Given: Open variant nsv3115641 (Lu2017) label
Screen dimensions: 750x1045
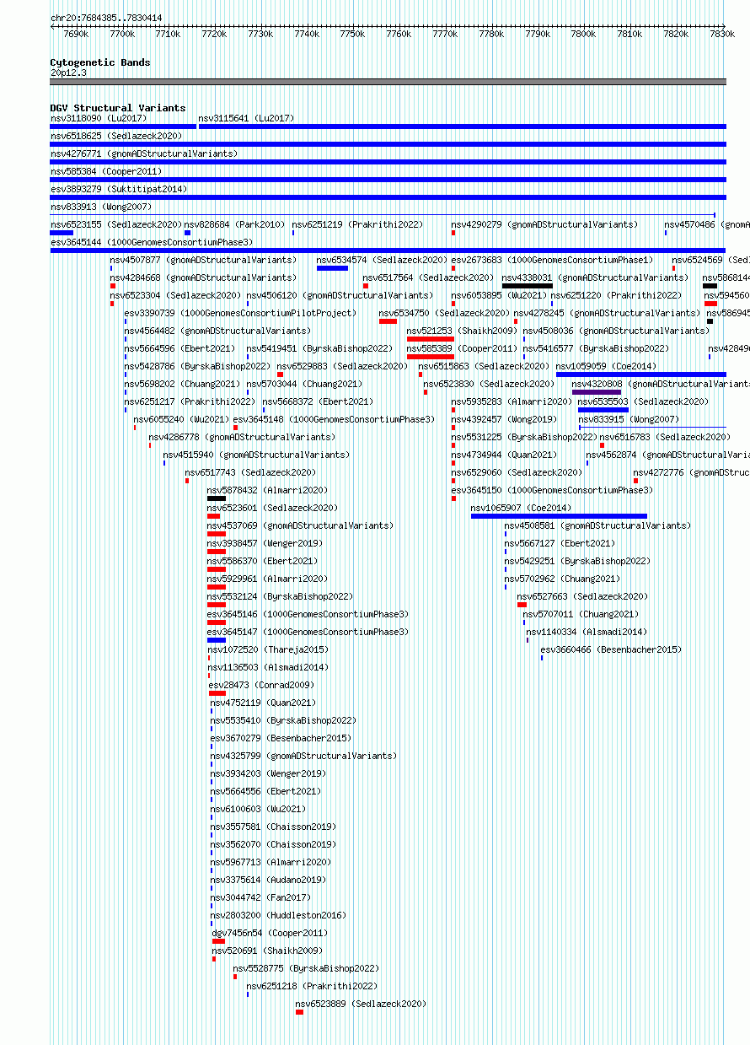Looking at the screenshot, I should click(x=246, y=118).
